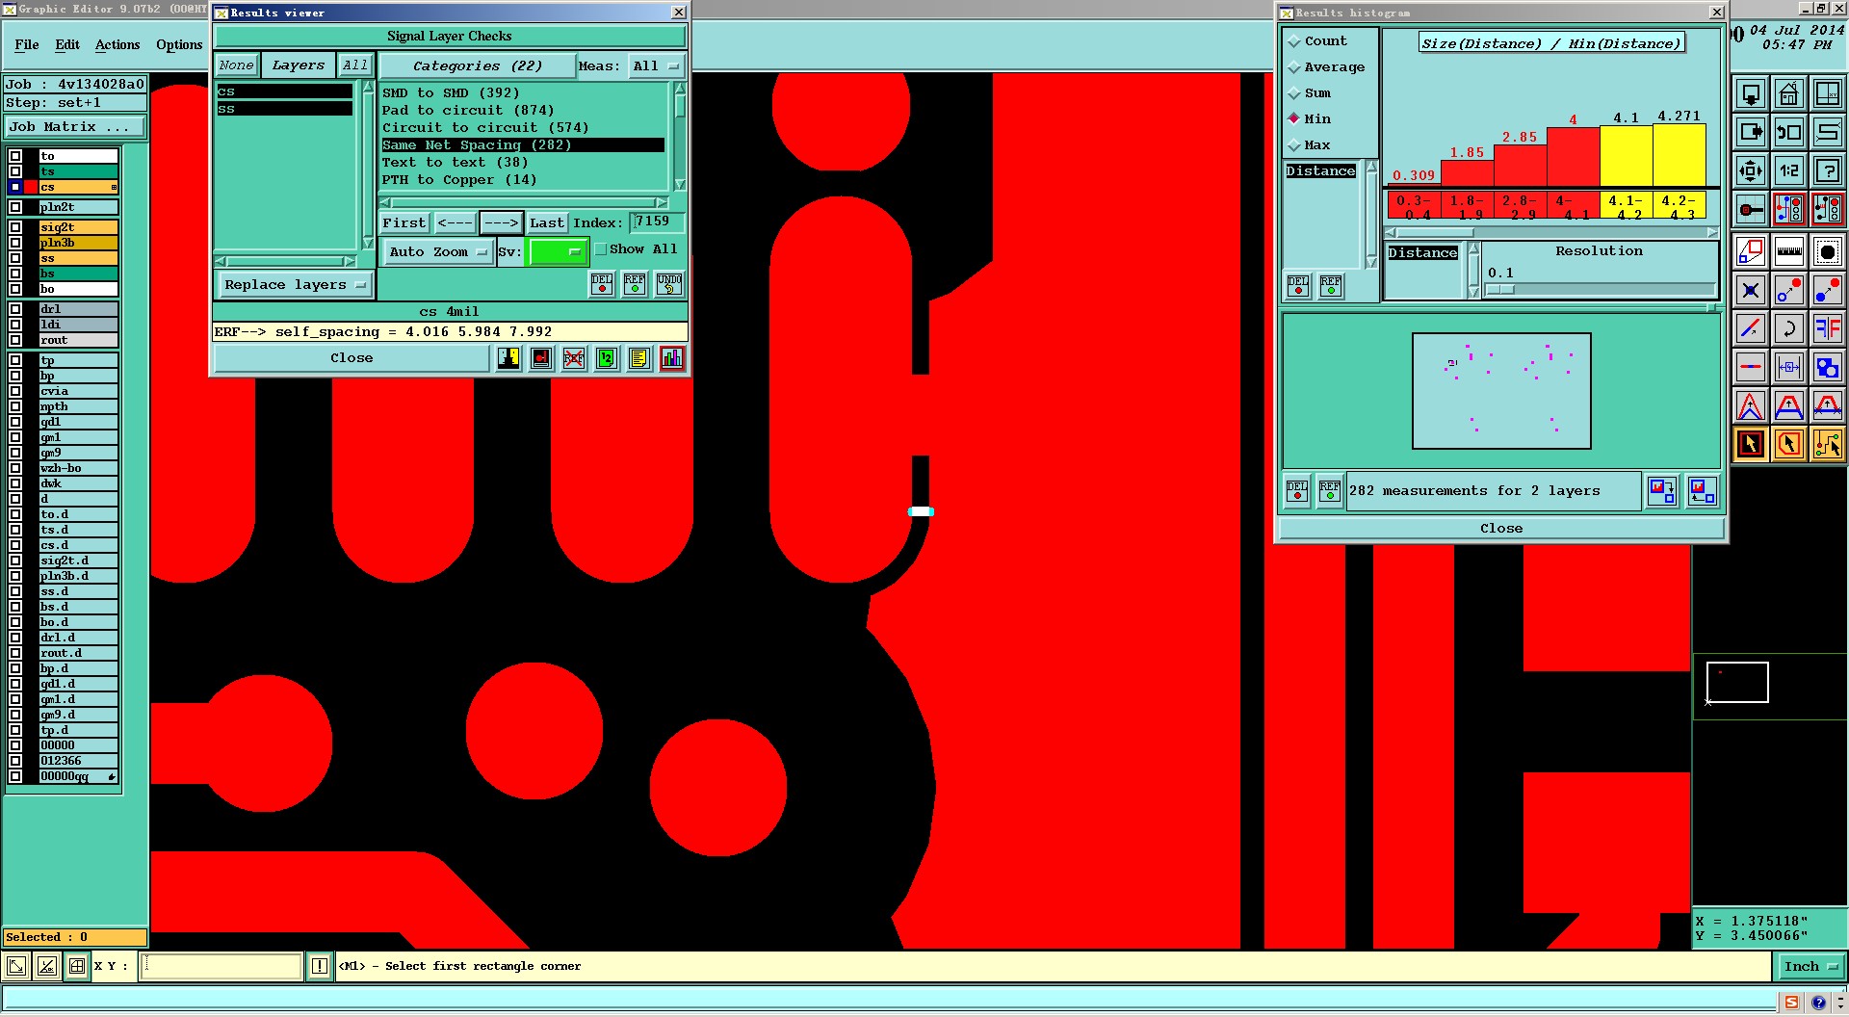
Task: Click the yellow-black silhouette icon
Action: click(508, 358)
